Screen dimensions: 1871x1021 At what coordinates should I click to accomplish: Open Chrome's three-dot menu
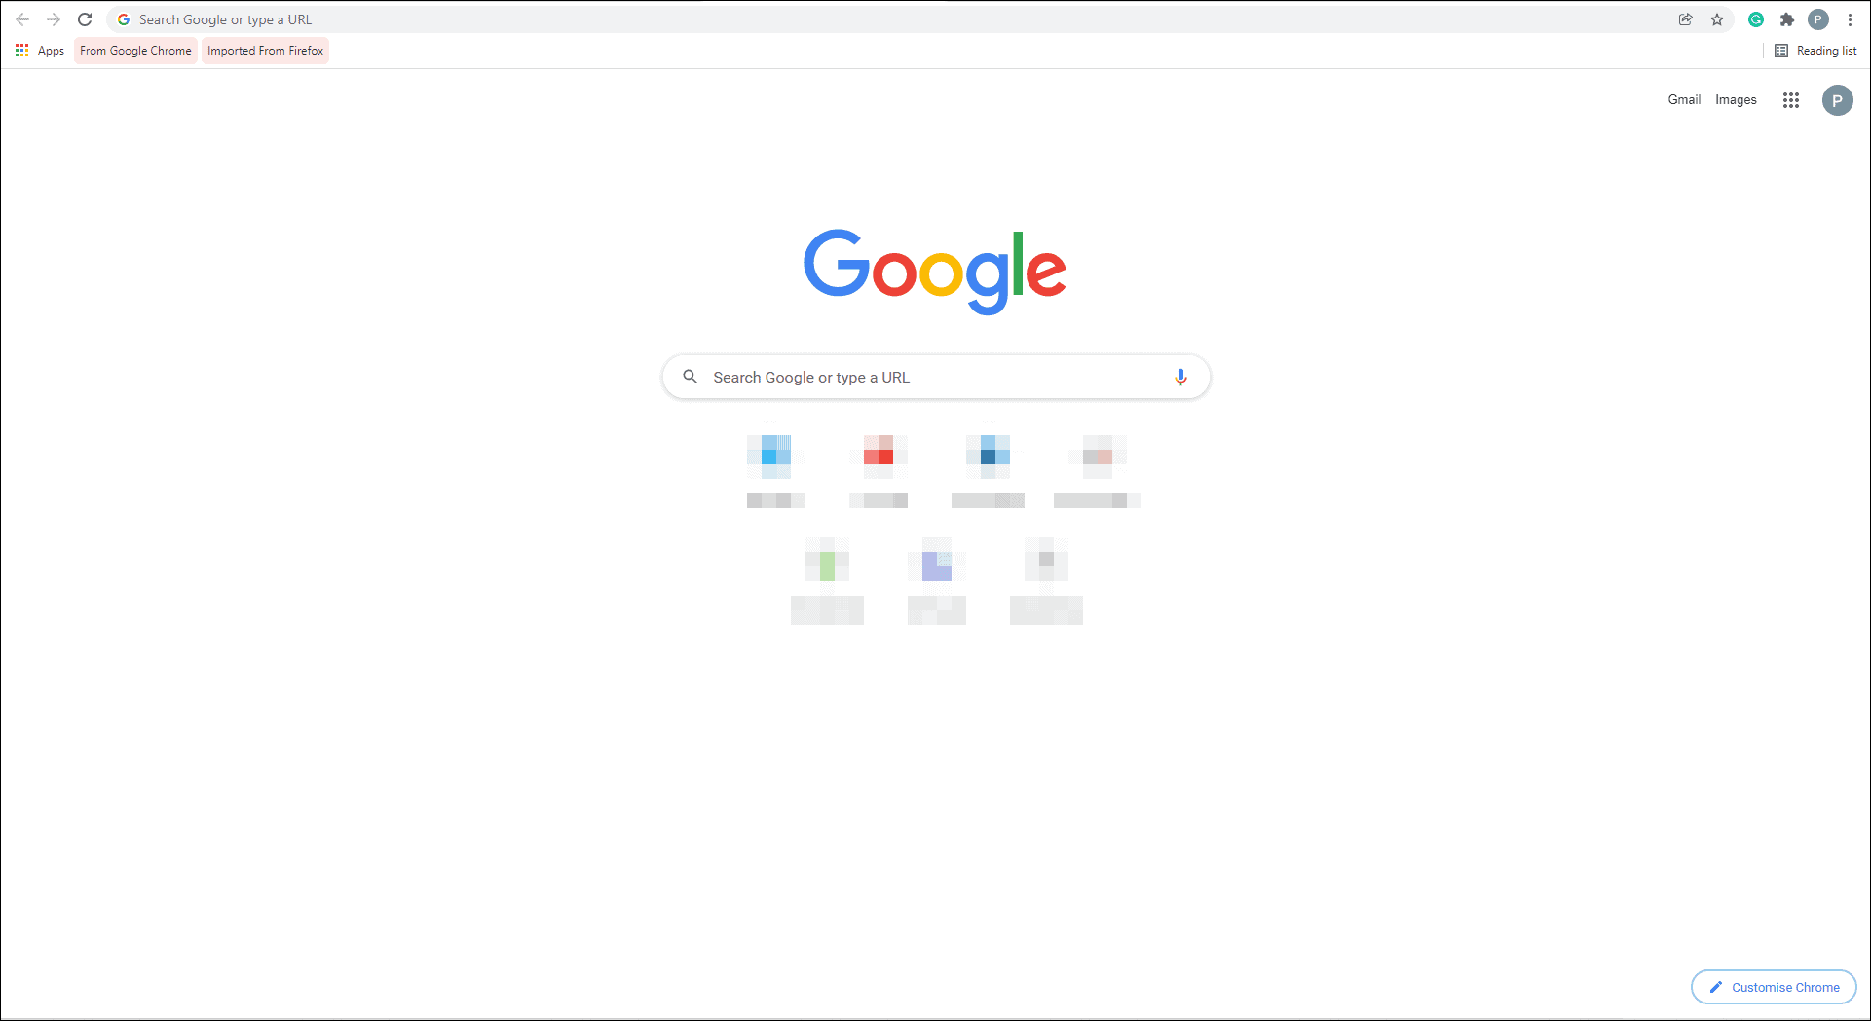point(1850,19)
